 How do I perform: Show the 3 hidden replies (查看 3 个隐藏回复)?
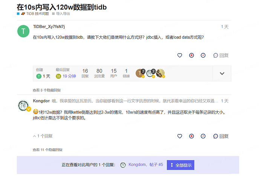tap(47, 90)
